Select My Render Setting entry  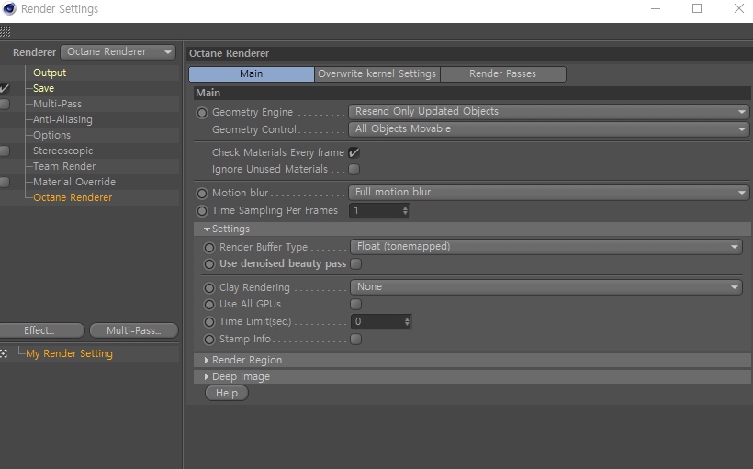pos(69,353)
